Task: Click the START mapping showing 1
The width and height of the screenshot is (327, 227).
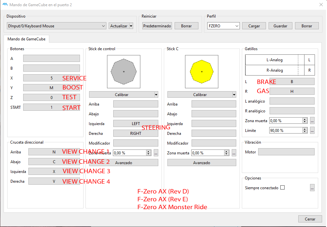Action: click(x=52, y=107)
